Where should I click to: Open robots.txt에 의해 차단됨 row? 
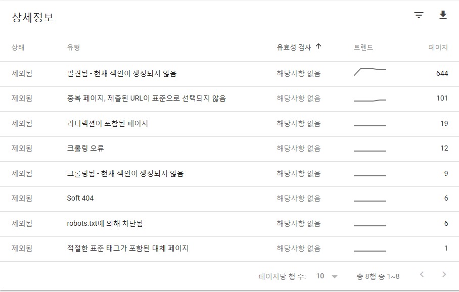(229, 224)
